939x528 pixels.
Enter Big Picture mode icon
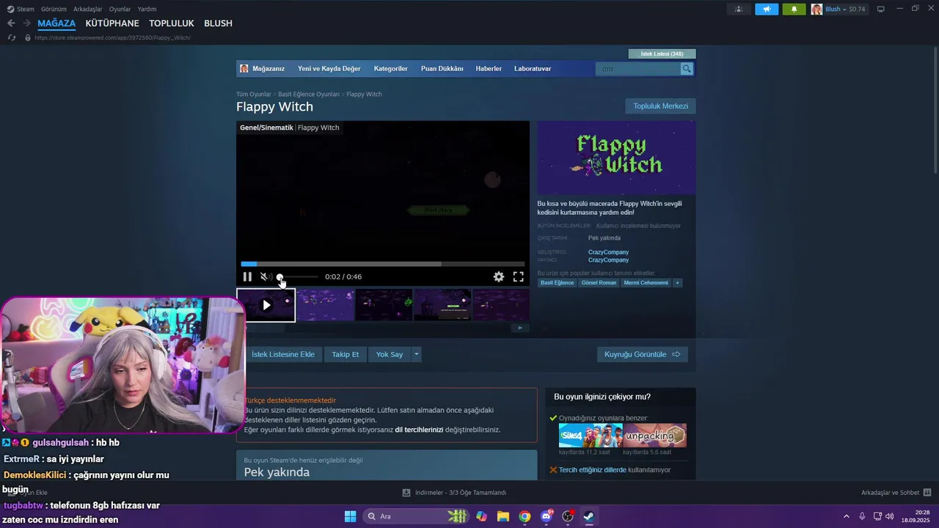point(881,9)
